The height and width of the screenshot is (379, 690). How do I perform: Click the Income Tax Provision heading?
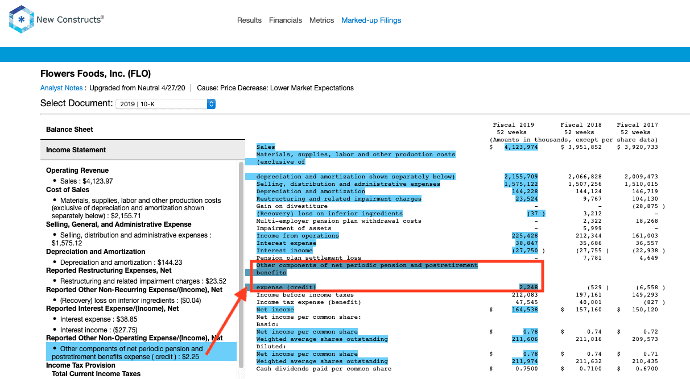[81, 365]
